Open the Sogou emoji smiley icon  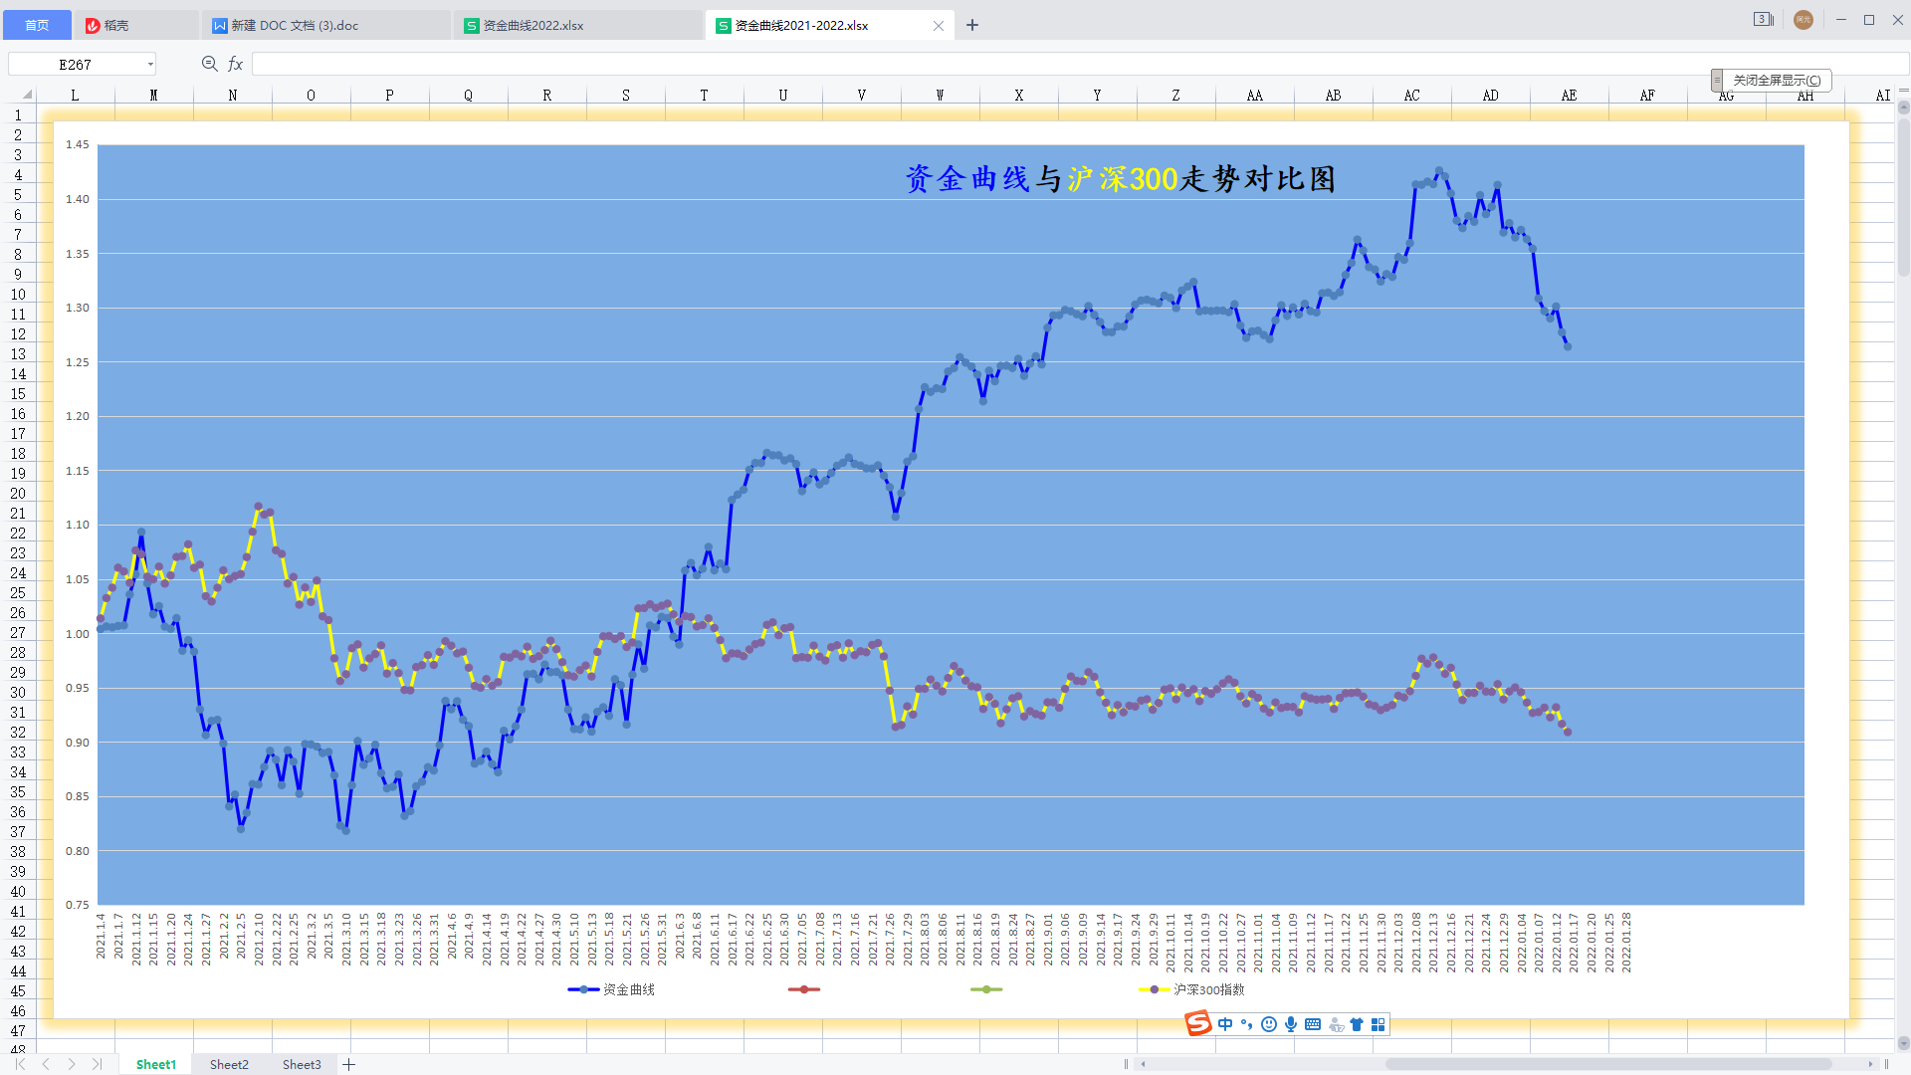(x=1269, y=1024)
